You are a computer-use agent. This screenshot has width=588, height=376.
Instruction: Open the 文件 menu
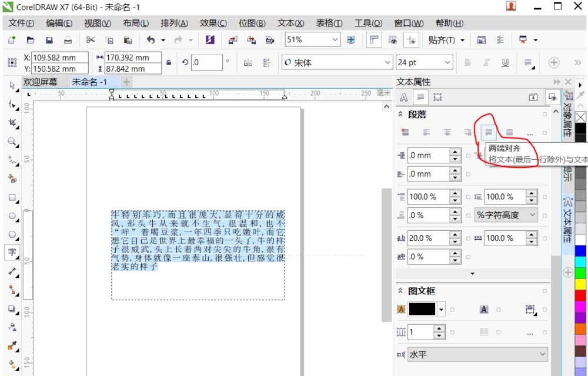pyautogui.click(x=21, y=23)
